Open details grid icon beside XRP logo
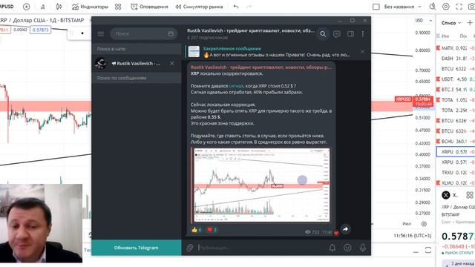475x267 pixels. point(470,195)
